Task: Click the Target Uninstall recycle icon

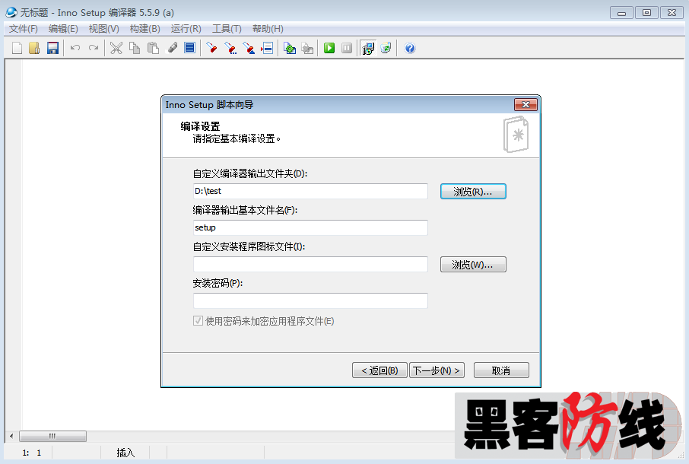Action: coord(386,48)
